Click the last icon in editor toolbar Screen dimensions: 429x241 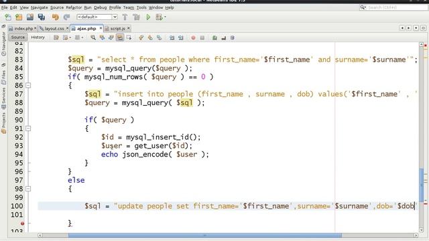[x=233, y=37]
